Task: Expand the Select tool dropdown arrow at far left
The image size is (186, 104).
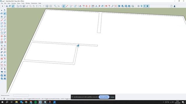Action: tap(5, 6)
